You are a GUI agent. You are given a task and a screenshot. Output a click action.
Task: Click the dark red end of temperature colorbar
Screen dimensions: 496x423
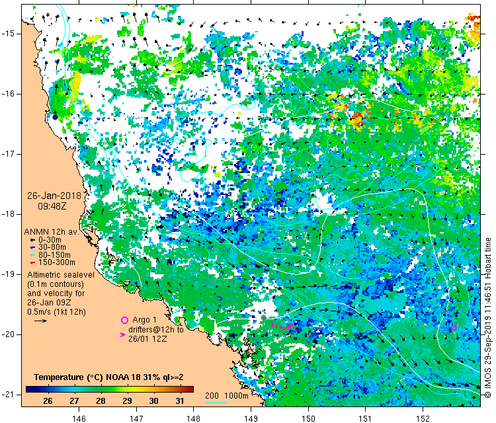pyautogui.click(x=190, y=389)
